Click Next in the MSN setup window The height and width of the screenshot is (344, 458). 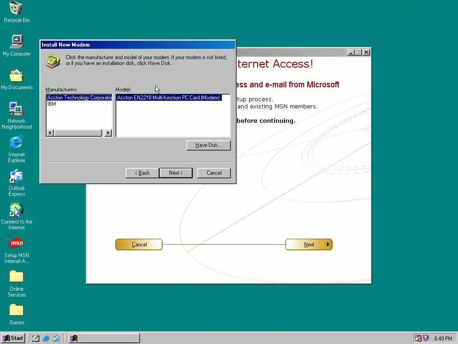[309, 245]
